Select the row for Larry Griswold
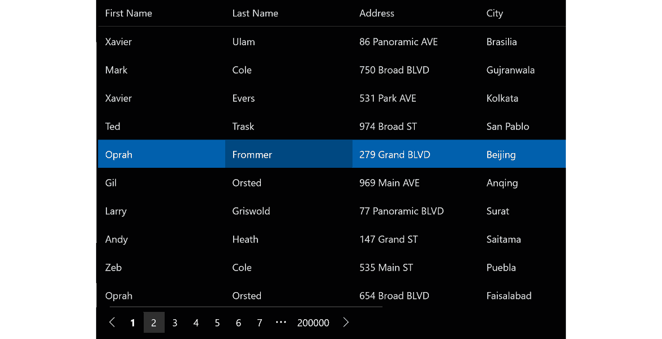This screenshot has width=662, height=339. 283,211
